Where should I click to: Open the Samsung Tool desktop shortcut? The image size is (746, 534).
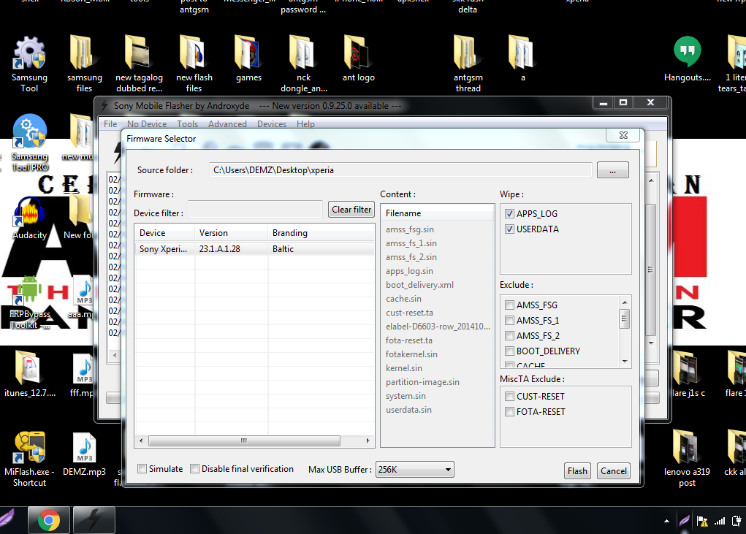pyautogui.click(x=29, y=64)
